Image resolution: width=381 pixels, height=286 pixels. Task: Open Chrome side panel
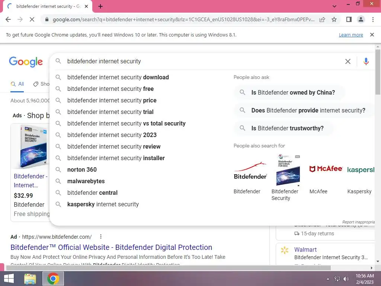(349, 19)
